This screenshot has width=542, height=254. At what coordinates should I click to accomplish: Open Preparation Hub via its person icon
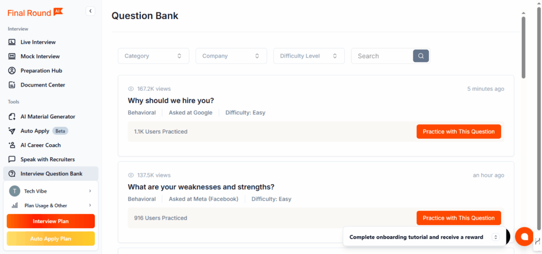point(12,71)
